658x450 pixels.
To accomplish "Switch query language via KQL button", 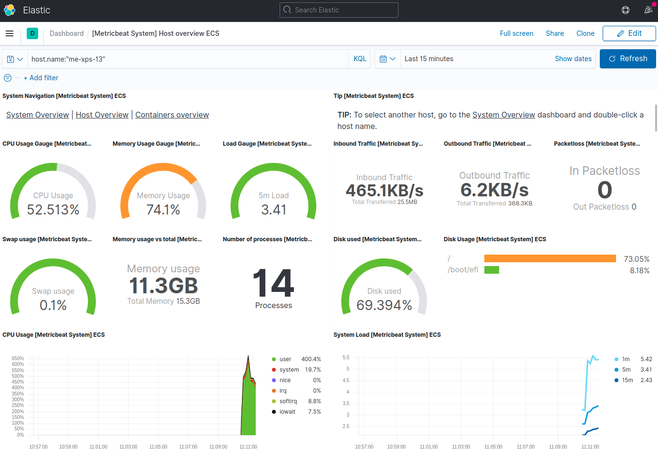I will (360, 59).
